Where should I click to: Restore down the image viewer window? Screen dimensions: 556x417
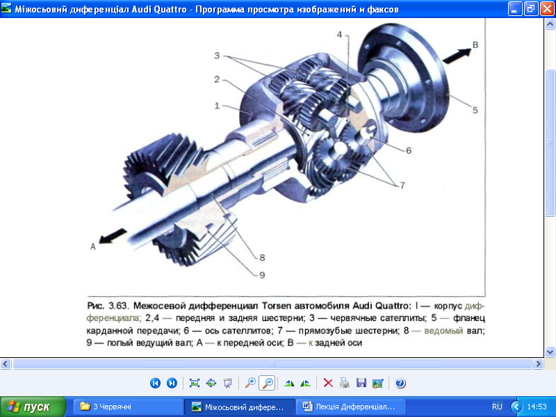click(x=531, y=9)
